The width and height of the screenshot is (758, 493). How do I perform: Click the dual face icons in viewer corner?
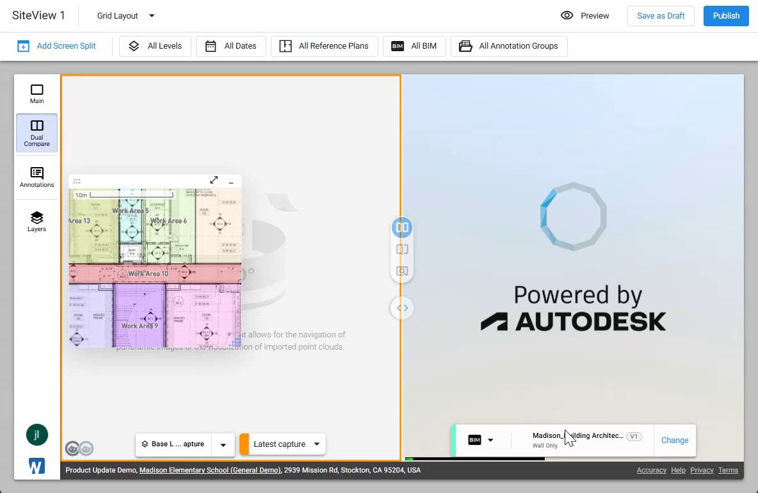pos(79,449)
